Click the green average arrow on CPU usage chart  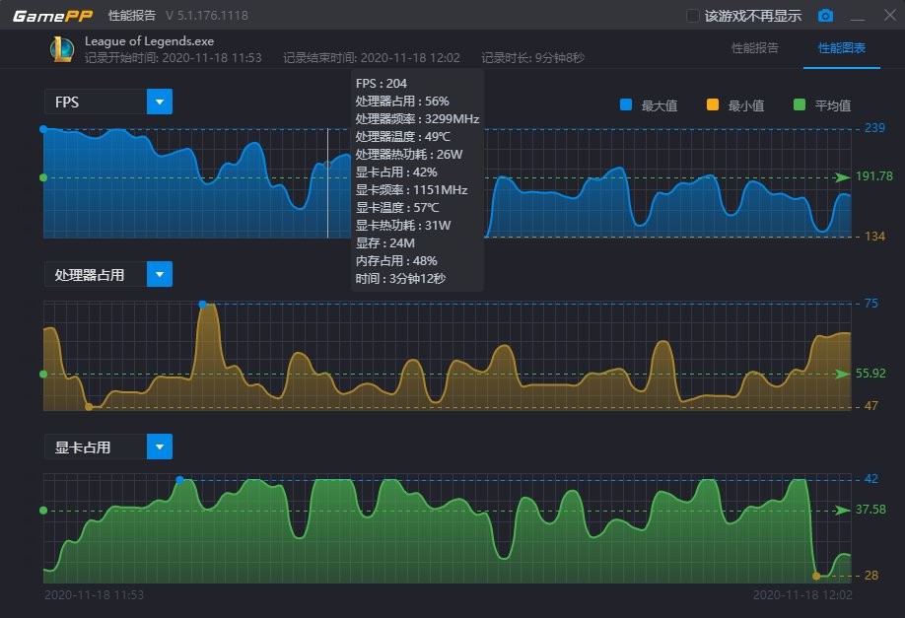tap(842, 375)
